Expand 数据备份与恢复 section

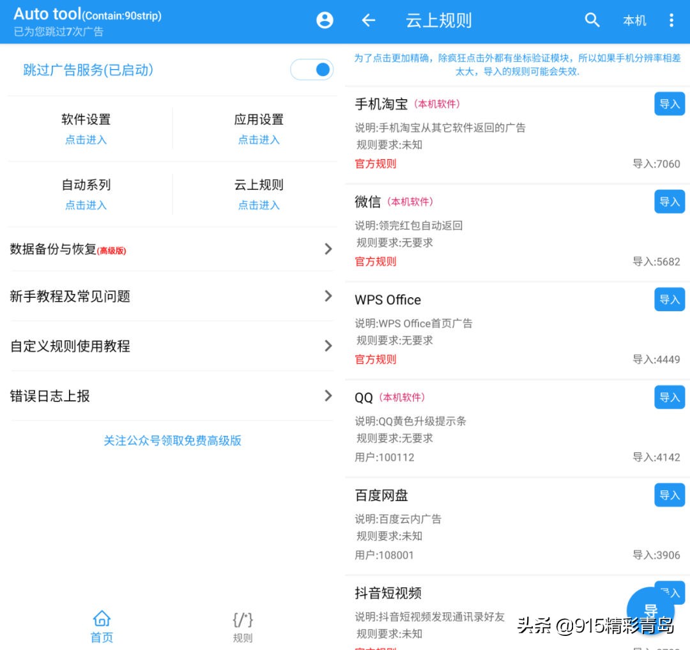[x=172, y=249]
